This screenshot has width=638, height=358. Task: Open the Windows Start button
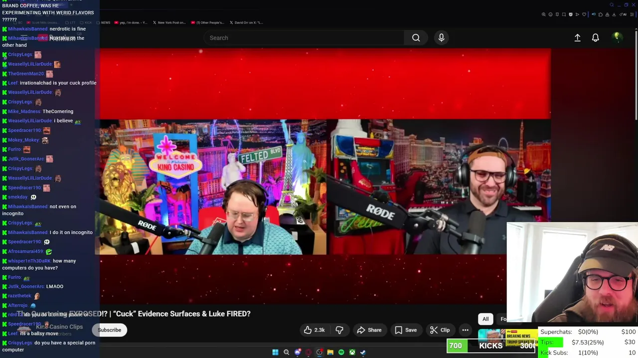point(275,353)
